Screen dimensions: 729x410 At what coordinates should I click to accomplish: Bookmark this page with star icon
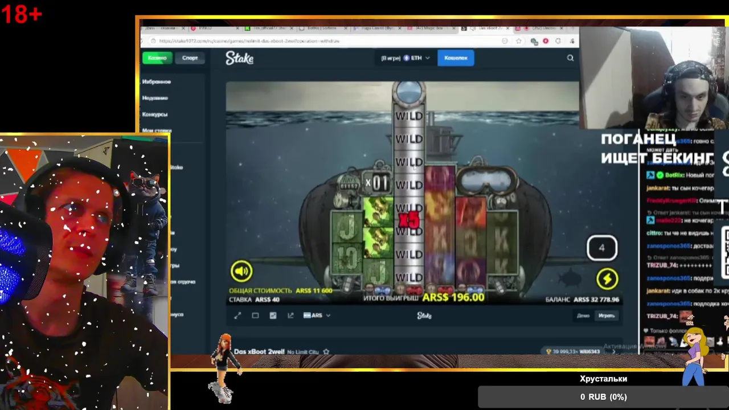click(518, 41)
